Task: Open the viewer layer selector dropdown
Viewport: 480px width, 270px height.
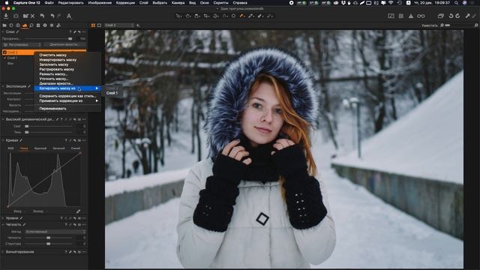Action: pyautogui.click(x=119, y=25)
